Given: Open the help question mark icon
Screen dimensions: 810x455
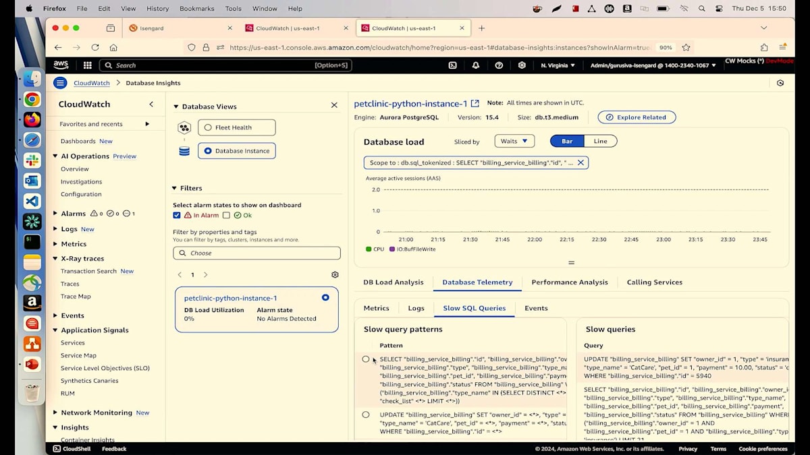Looking at the screenshot, I should (499, 65).
